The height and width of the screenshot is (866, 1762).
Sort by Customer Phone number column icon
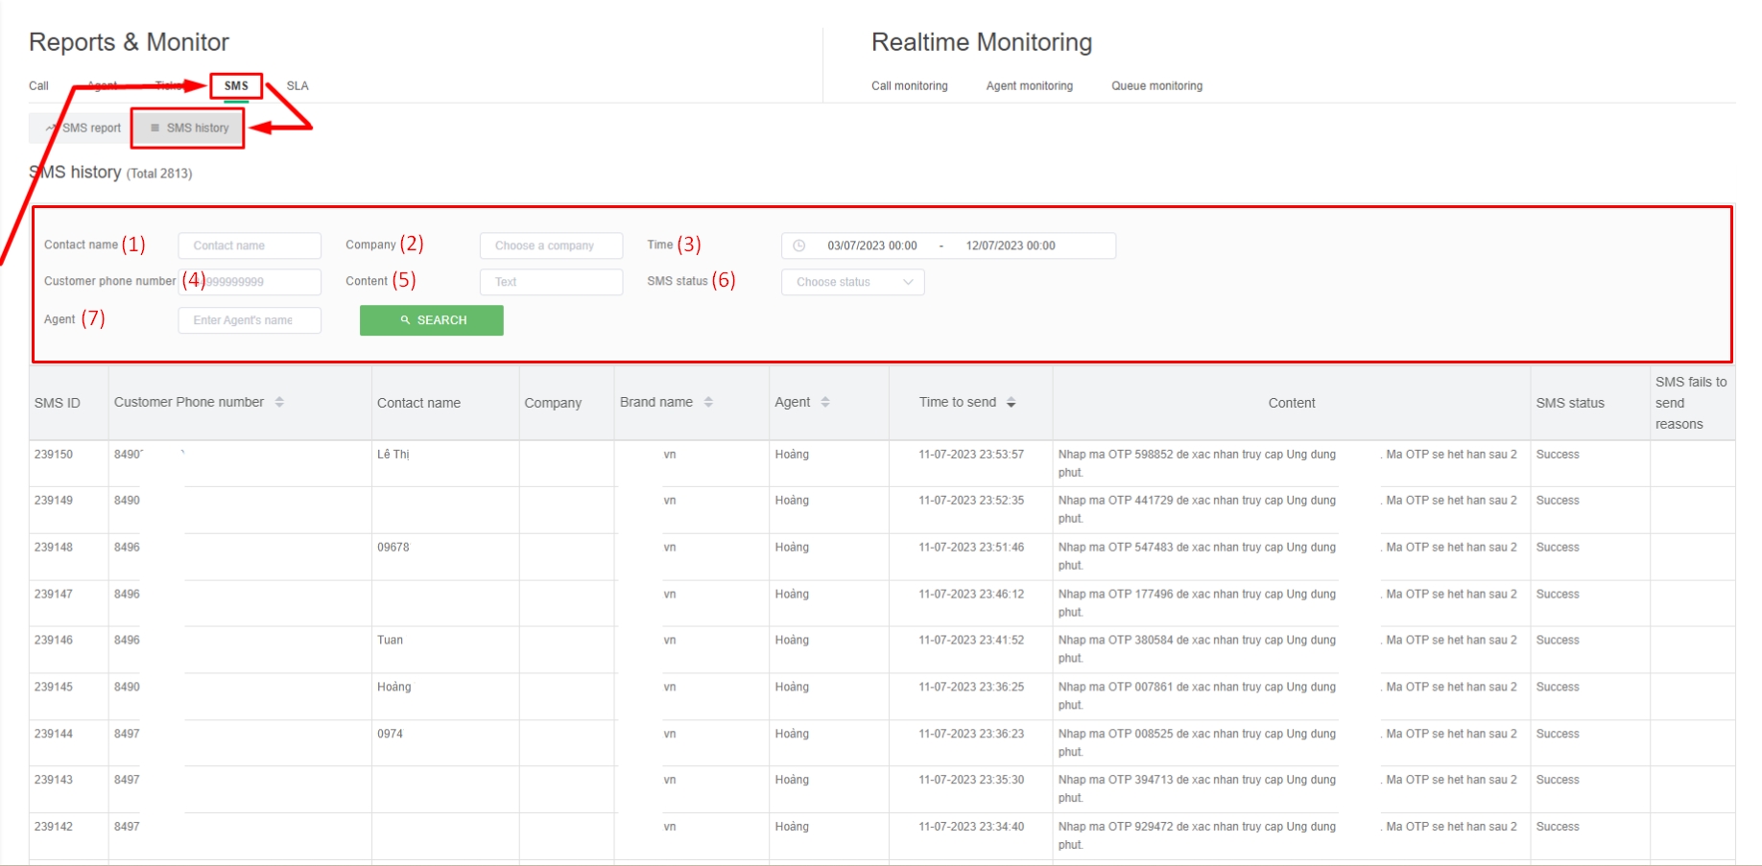coord(279,402)
